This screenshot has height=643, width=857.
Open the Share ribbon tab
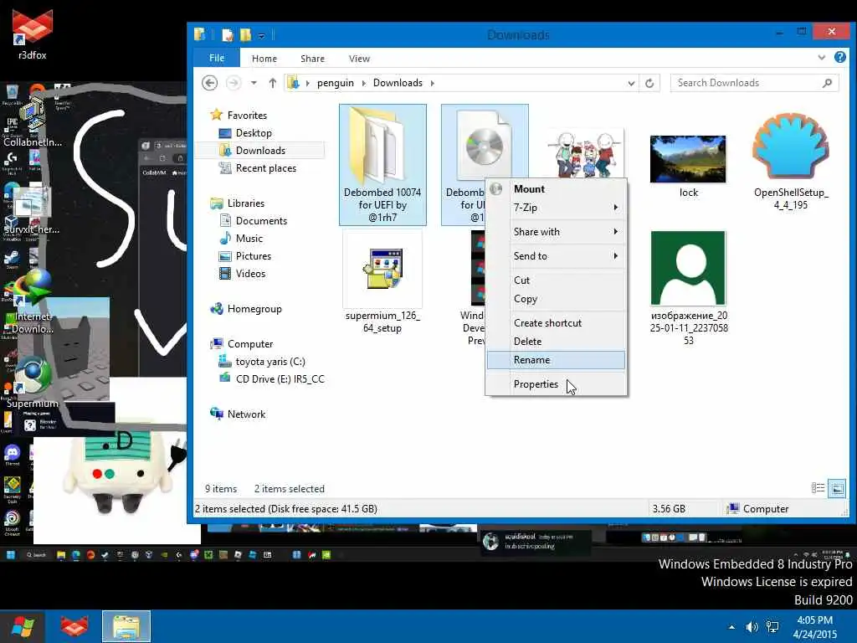(x=312, y=58)
